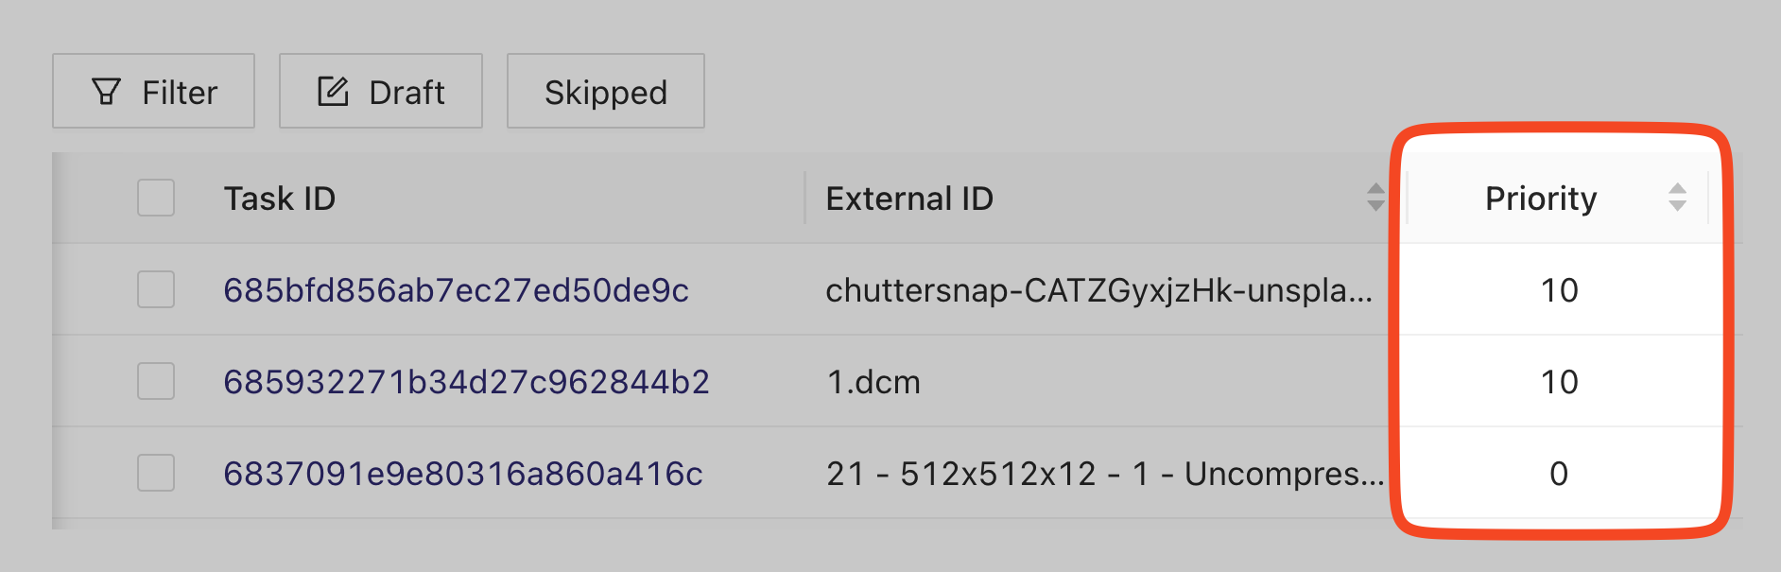Check the box for task 685bfd856ab7ec27ed50de9c

pyautogui.click(x=156, y=289)
